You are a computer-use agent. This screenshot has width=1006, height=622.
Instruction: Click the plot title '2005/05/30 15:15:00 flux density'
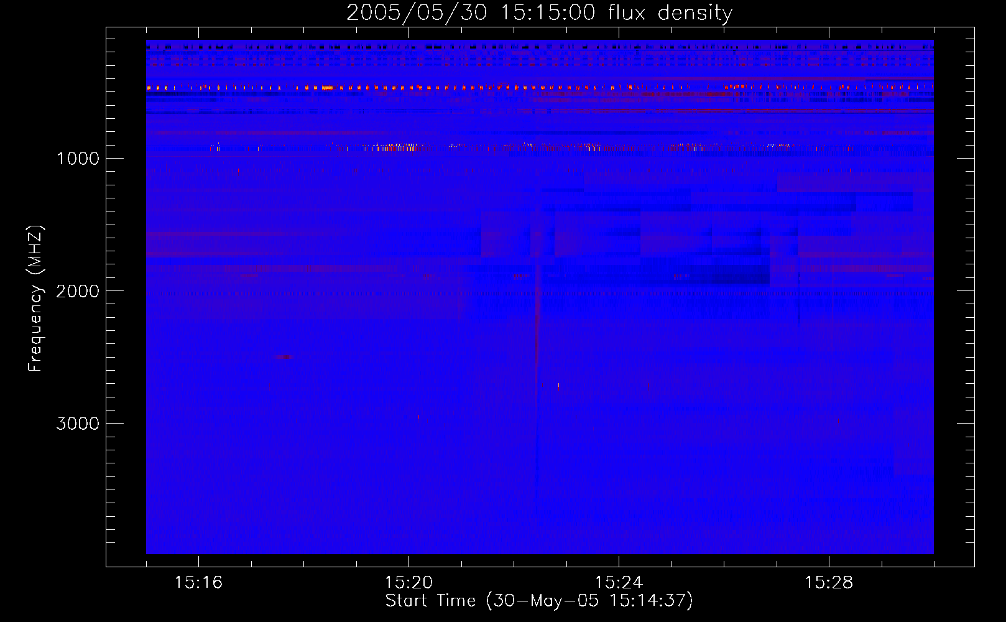pos(539,12)
